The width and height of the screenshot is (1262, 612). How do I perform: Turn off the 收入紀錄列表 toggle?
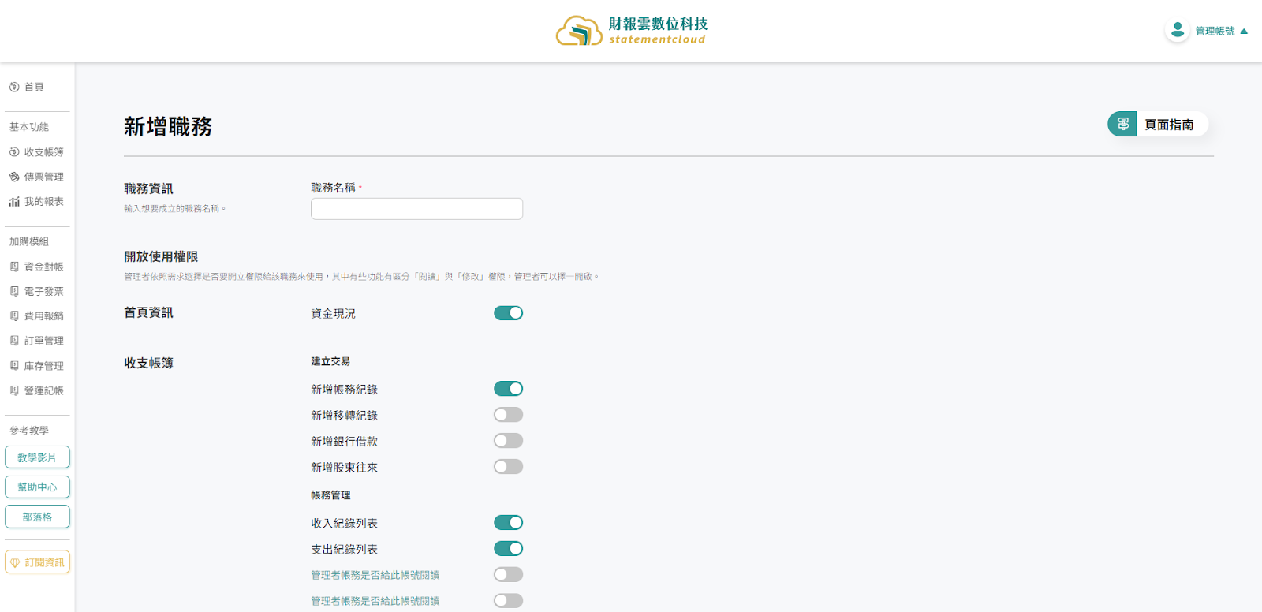click(x=508, y=523)
